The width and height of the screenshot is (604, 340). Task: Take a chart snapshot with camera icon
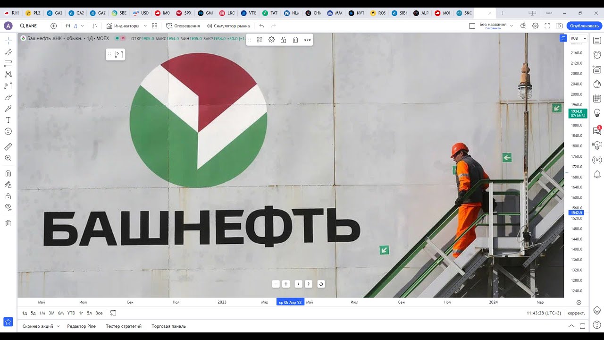[x=559, y=26]
